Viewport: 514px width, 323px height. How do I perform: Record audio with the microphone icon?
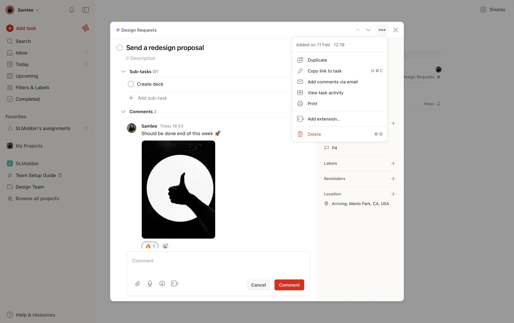[150, 284]
